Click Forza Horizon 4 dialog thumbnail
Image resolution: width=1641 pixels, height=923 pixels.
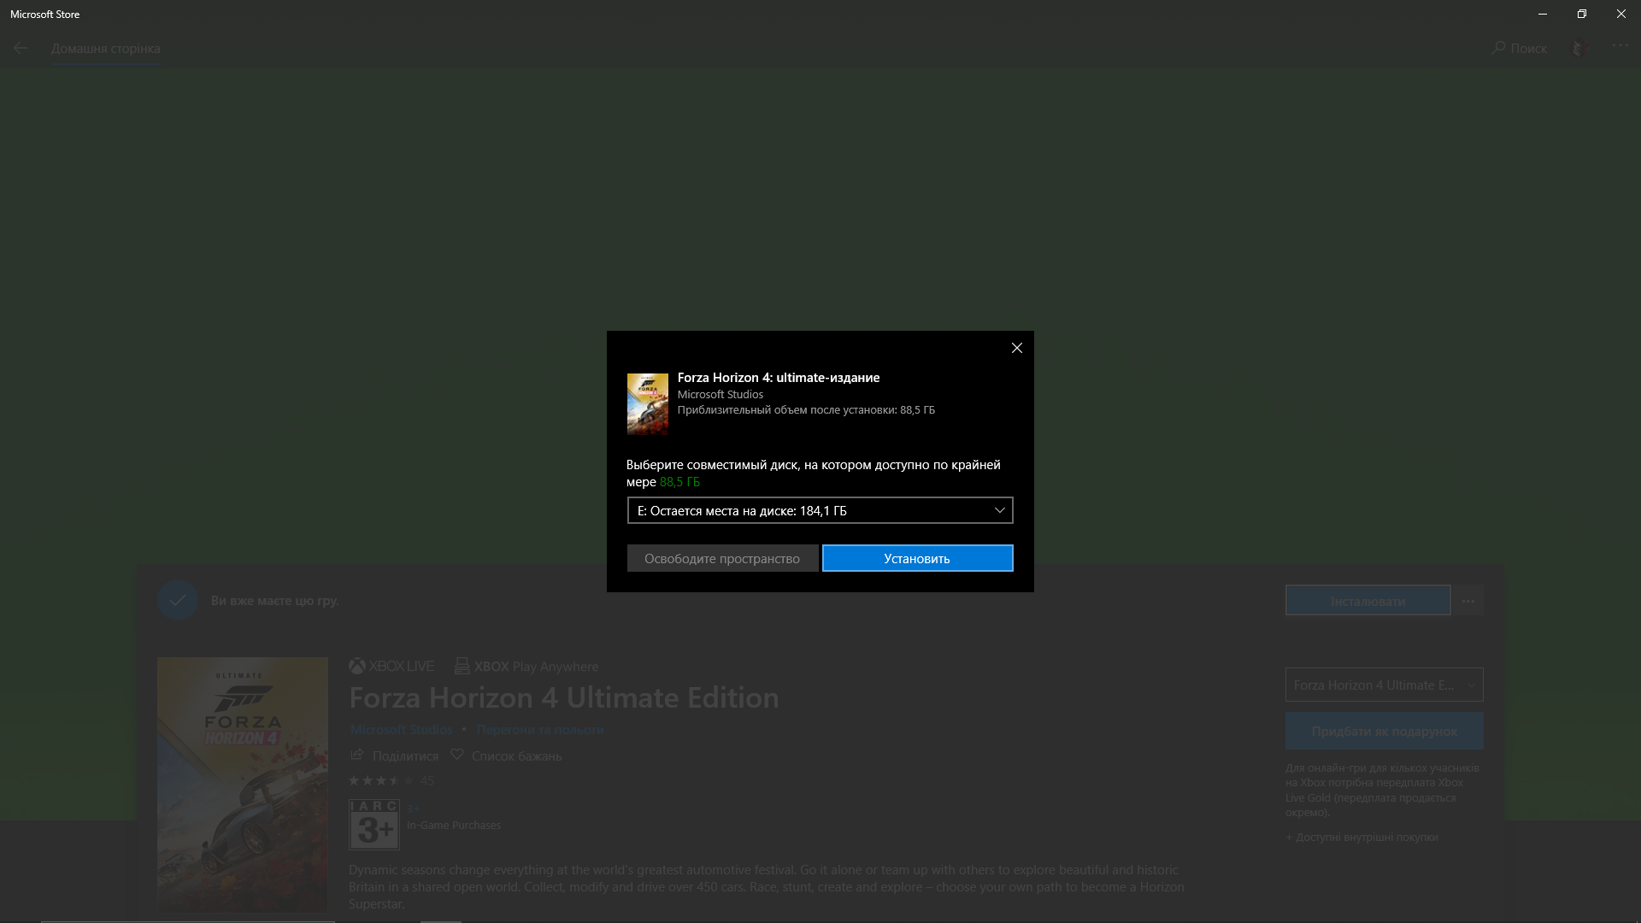[648, 404]
